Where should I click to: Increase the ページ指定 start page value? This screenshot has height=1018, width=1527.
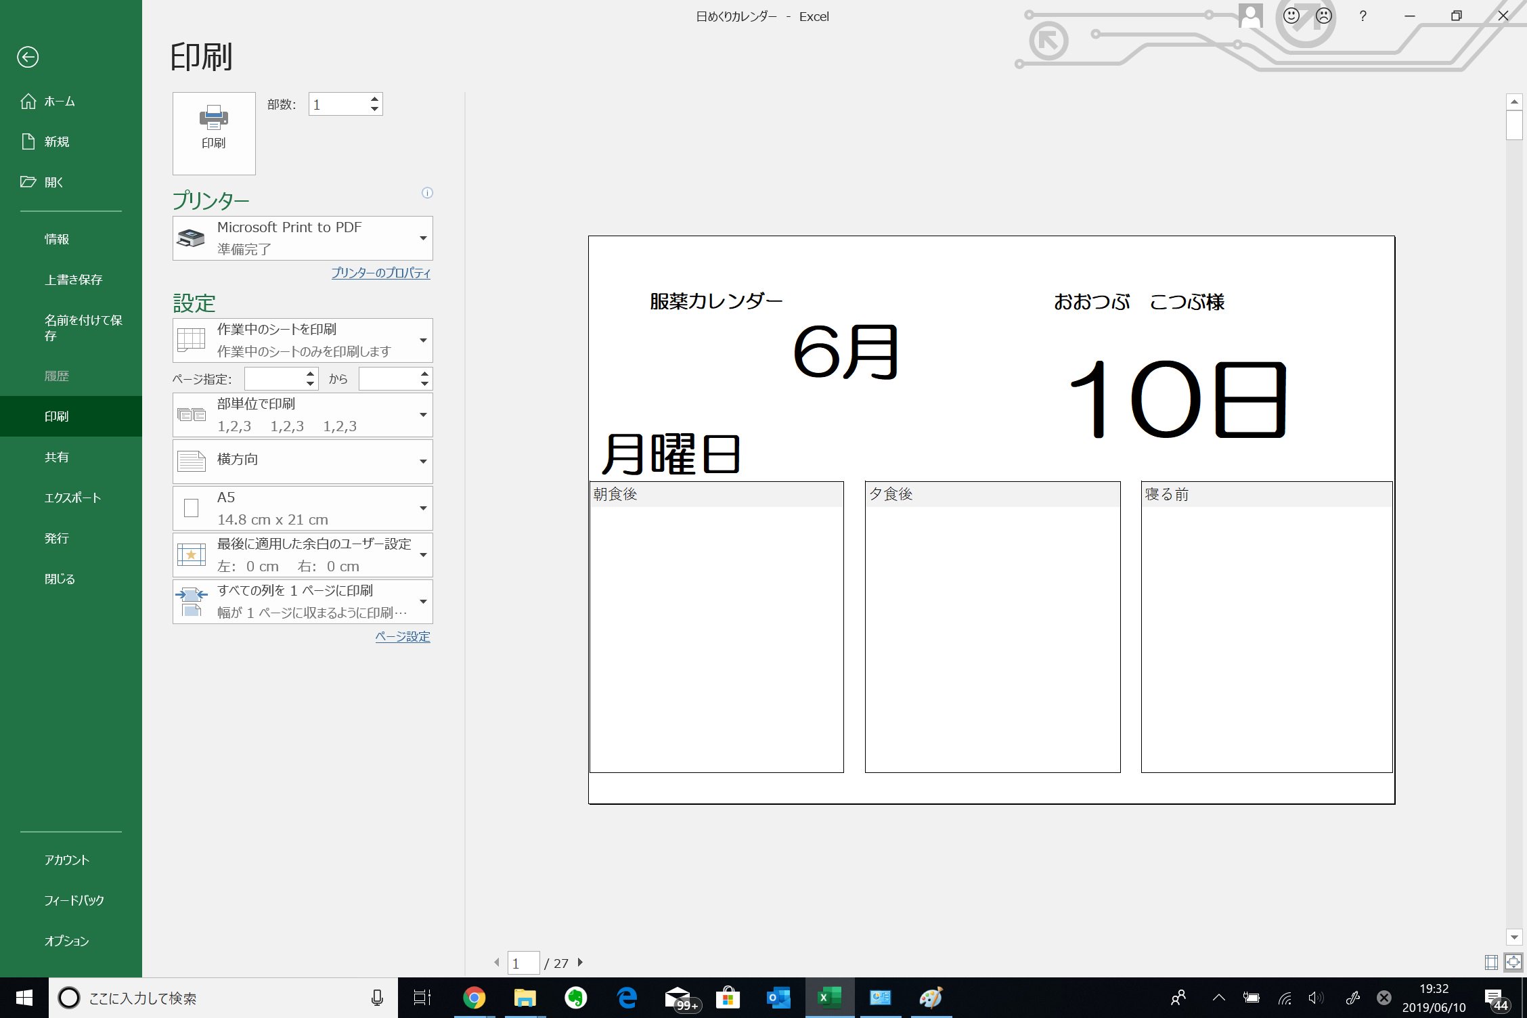310,374
